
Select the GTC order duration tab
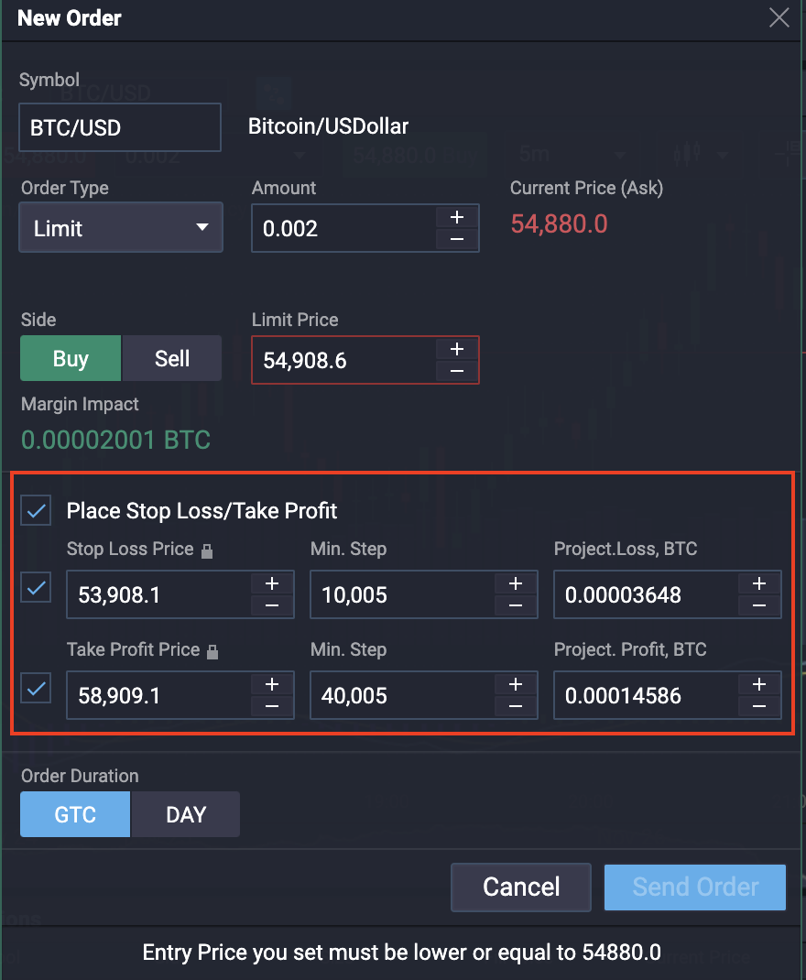point(74,813)
